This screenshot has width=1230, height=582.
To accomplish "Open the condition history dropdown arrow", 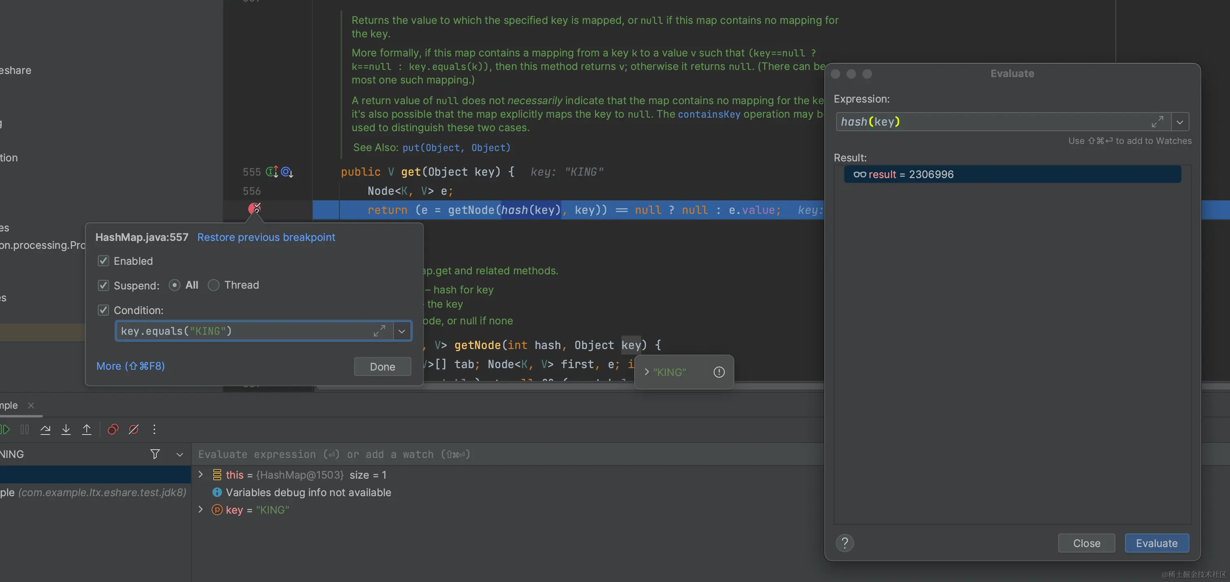I will pos(401,331).
